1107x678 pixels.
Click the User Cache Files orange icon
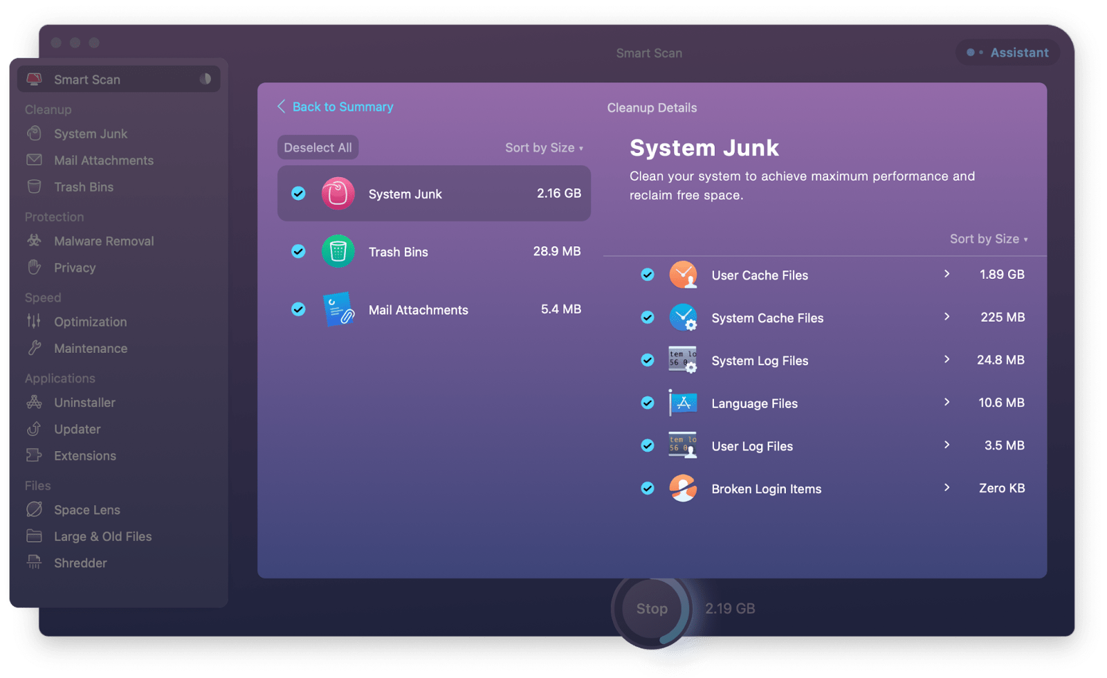(x=683, y=275)
